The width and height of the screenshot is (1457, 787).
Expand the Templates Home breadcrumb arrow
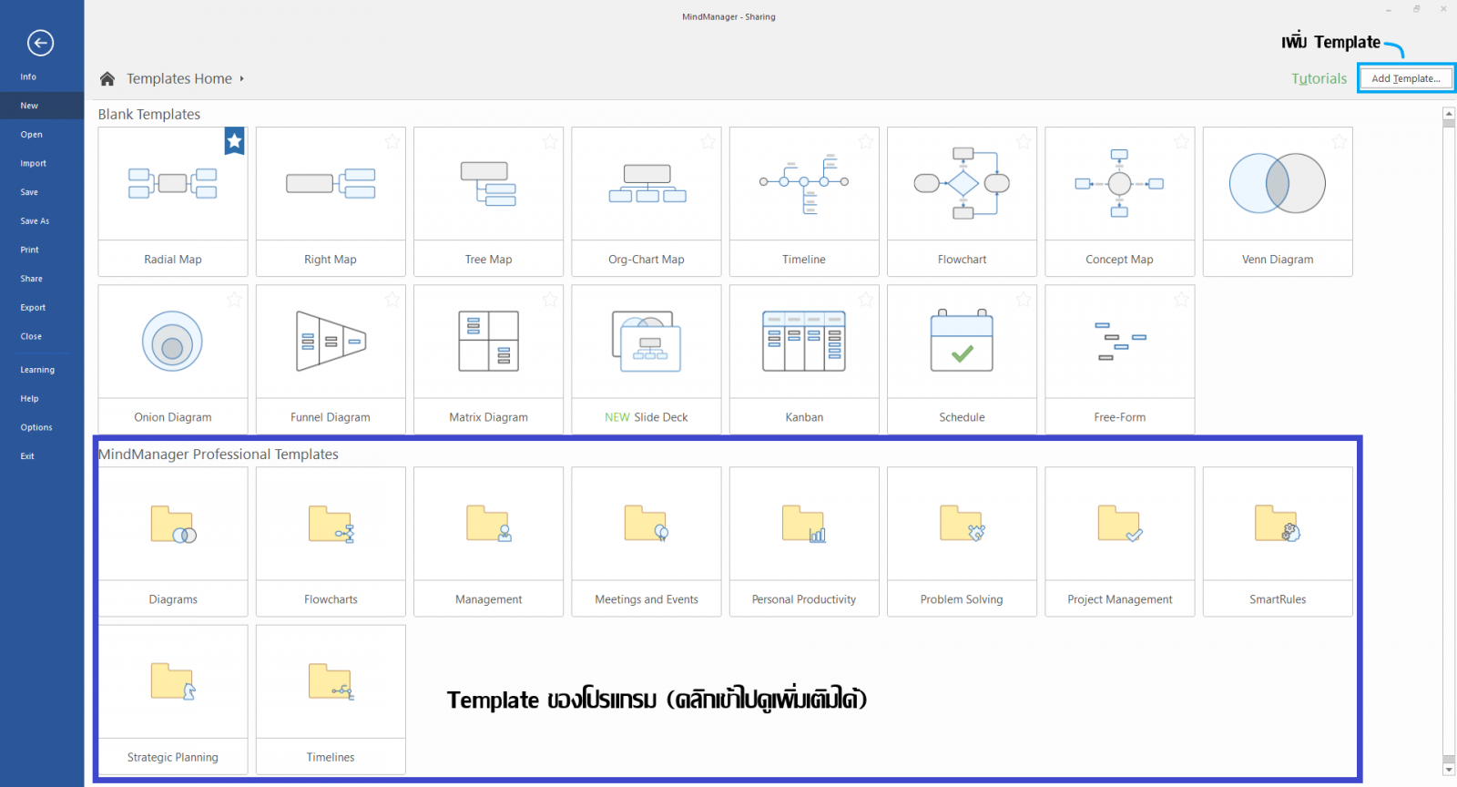click(x=242, y=78)
